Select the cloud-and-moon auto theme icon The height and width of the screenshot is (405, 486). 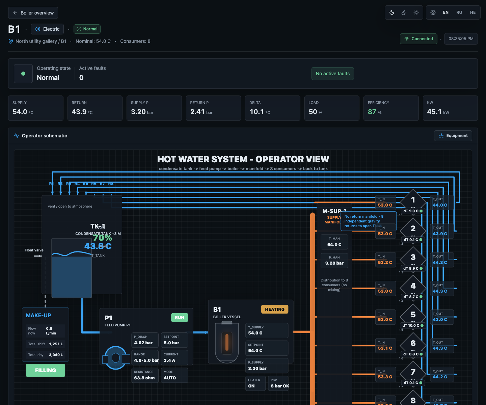404,12
